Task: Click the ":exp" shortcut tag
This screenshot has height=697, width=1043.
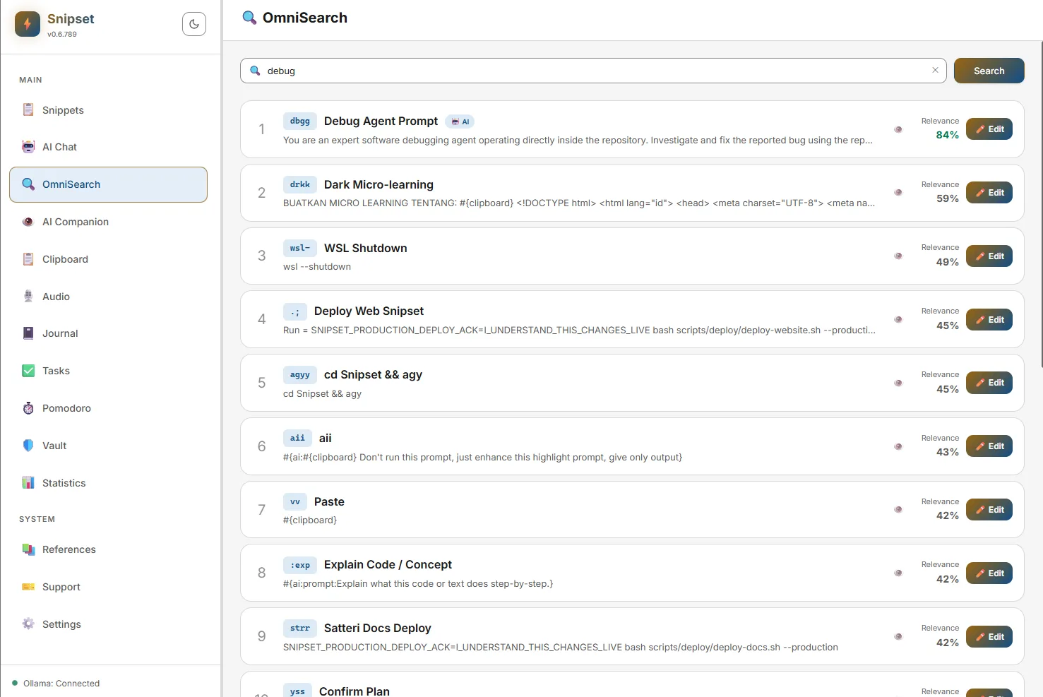Action: pos(300,565)
